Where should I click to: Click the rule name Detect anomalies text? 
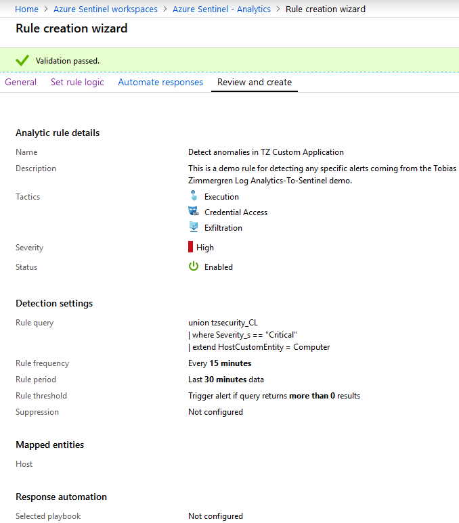coord(265,152)
